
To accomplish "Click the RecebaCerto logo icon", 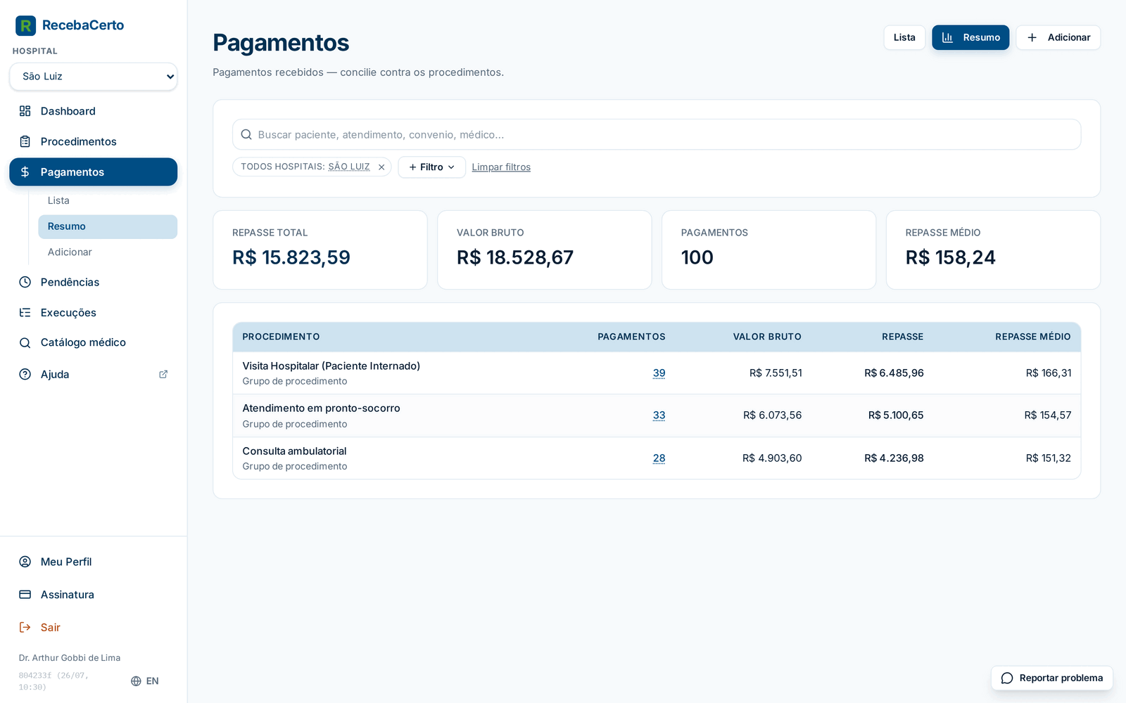I will coord(25,25).
